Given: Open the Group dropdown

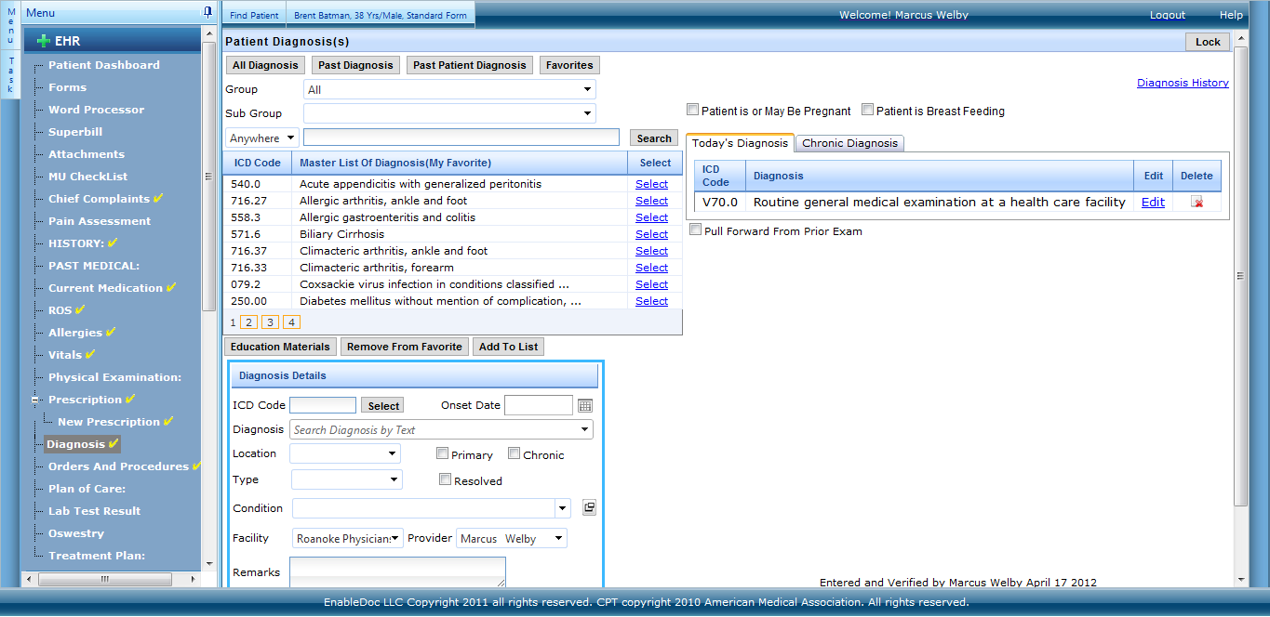Looking at the screenshot, I should pos(449,90).
